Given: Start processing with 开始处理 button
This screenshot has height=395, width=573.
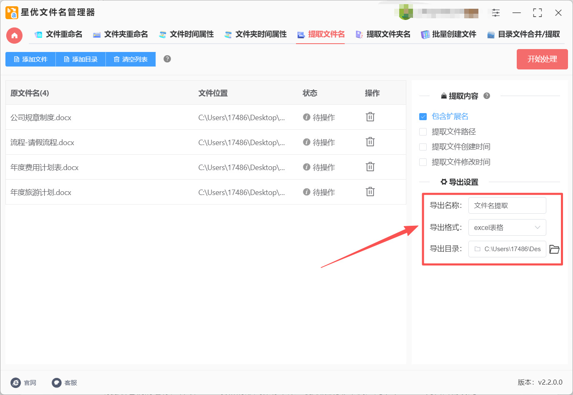Looking at the screenshot, I should tap(542, 59).
